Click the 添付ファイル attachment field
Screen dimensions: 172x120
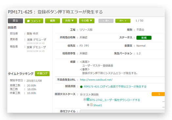pyautogui.click(x=122, y=111)
